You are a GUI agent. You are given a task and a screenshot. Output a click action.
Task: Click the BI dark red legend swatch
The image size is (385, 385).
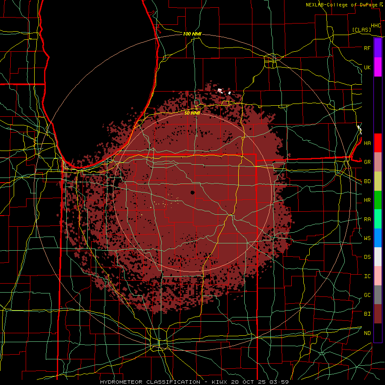(x=378, y=314)
